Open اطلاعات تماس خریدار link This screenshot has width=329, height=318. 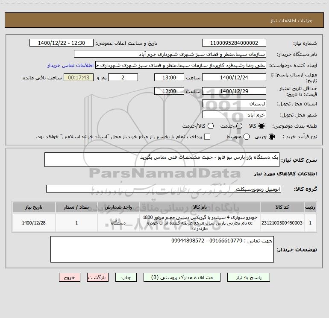point(70,65)
